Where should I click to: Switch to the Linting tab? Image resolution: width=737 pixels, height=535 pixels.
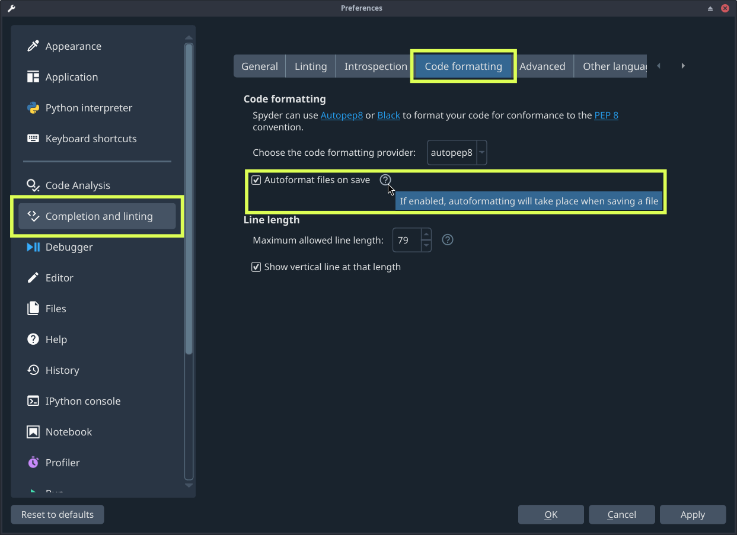click(310, 66)
